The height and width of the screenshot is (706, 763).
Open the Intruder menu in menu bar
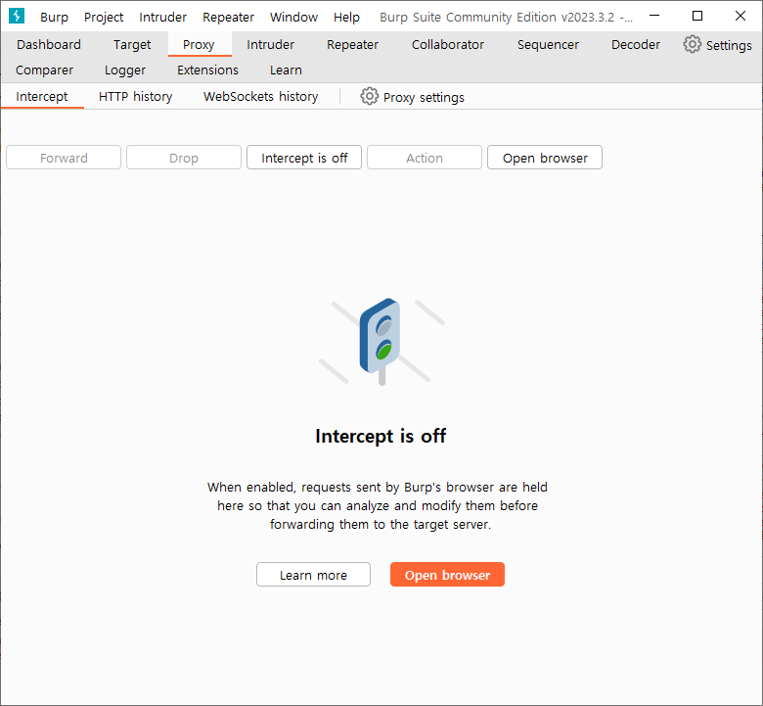coord(162,17)
